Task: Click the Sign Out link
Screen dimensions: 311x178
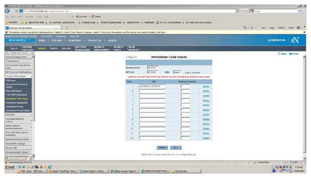Action: point(75,36)
